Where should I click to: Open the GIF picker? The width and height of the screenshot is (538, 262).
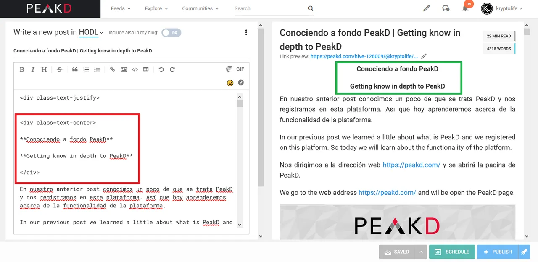(x=240, y=69)
